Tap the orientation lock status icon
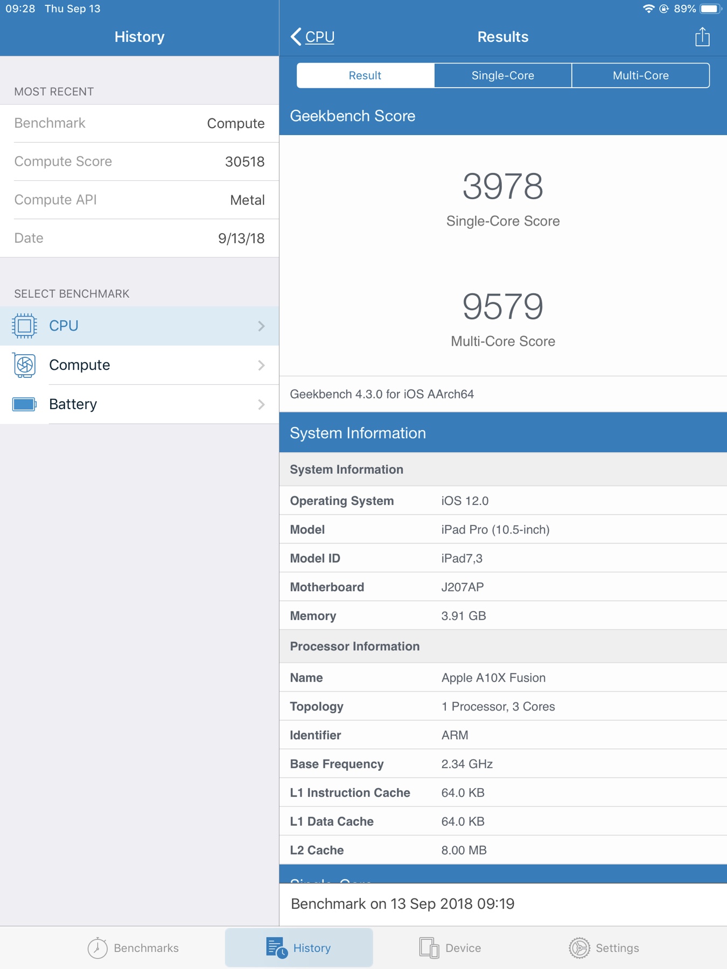 [x=664, y=9]
